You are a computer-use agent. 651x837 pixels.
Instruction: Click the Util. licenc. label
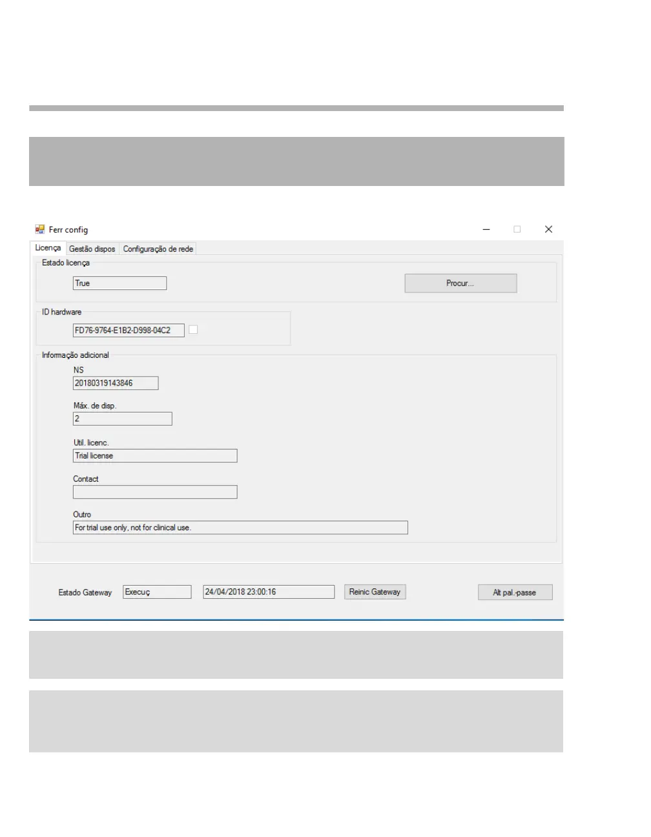pyautogui.click(x=91, y=443)
